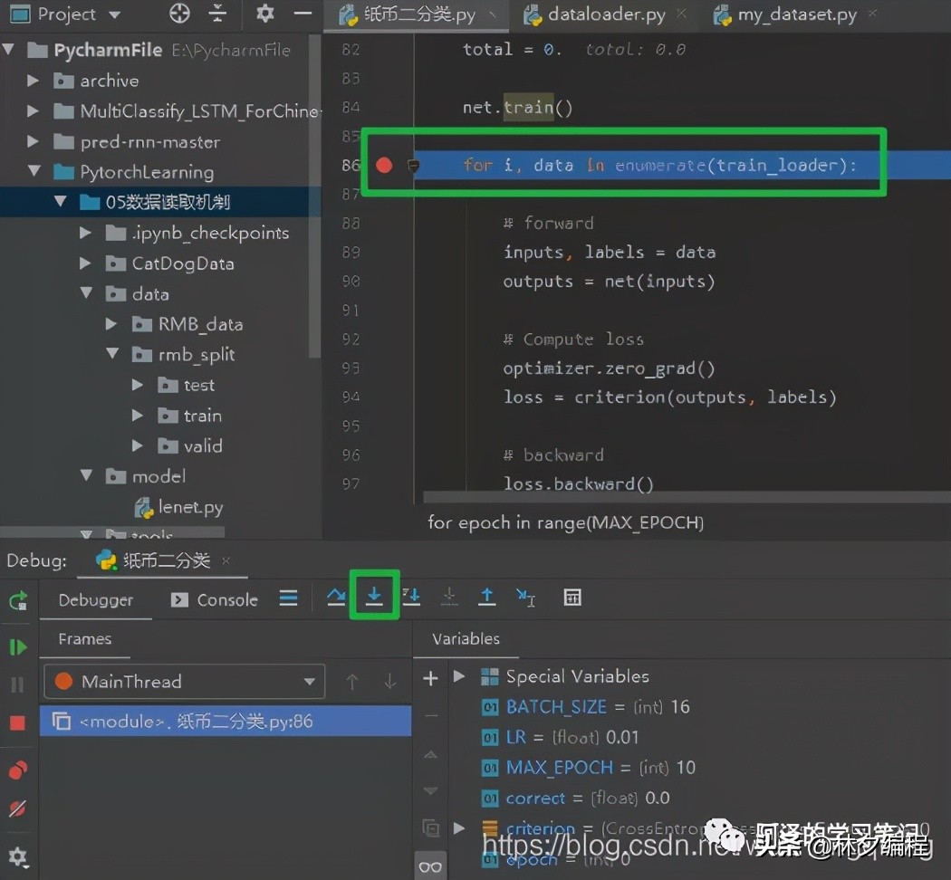Click the Step Into debugger button

[374, 597]
